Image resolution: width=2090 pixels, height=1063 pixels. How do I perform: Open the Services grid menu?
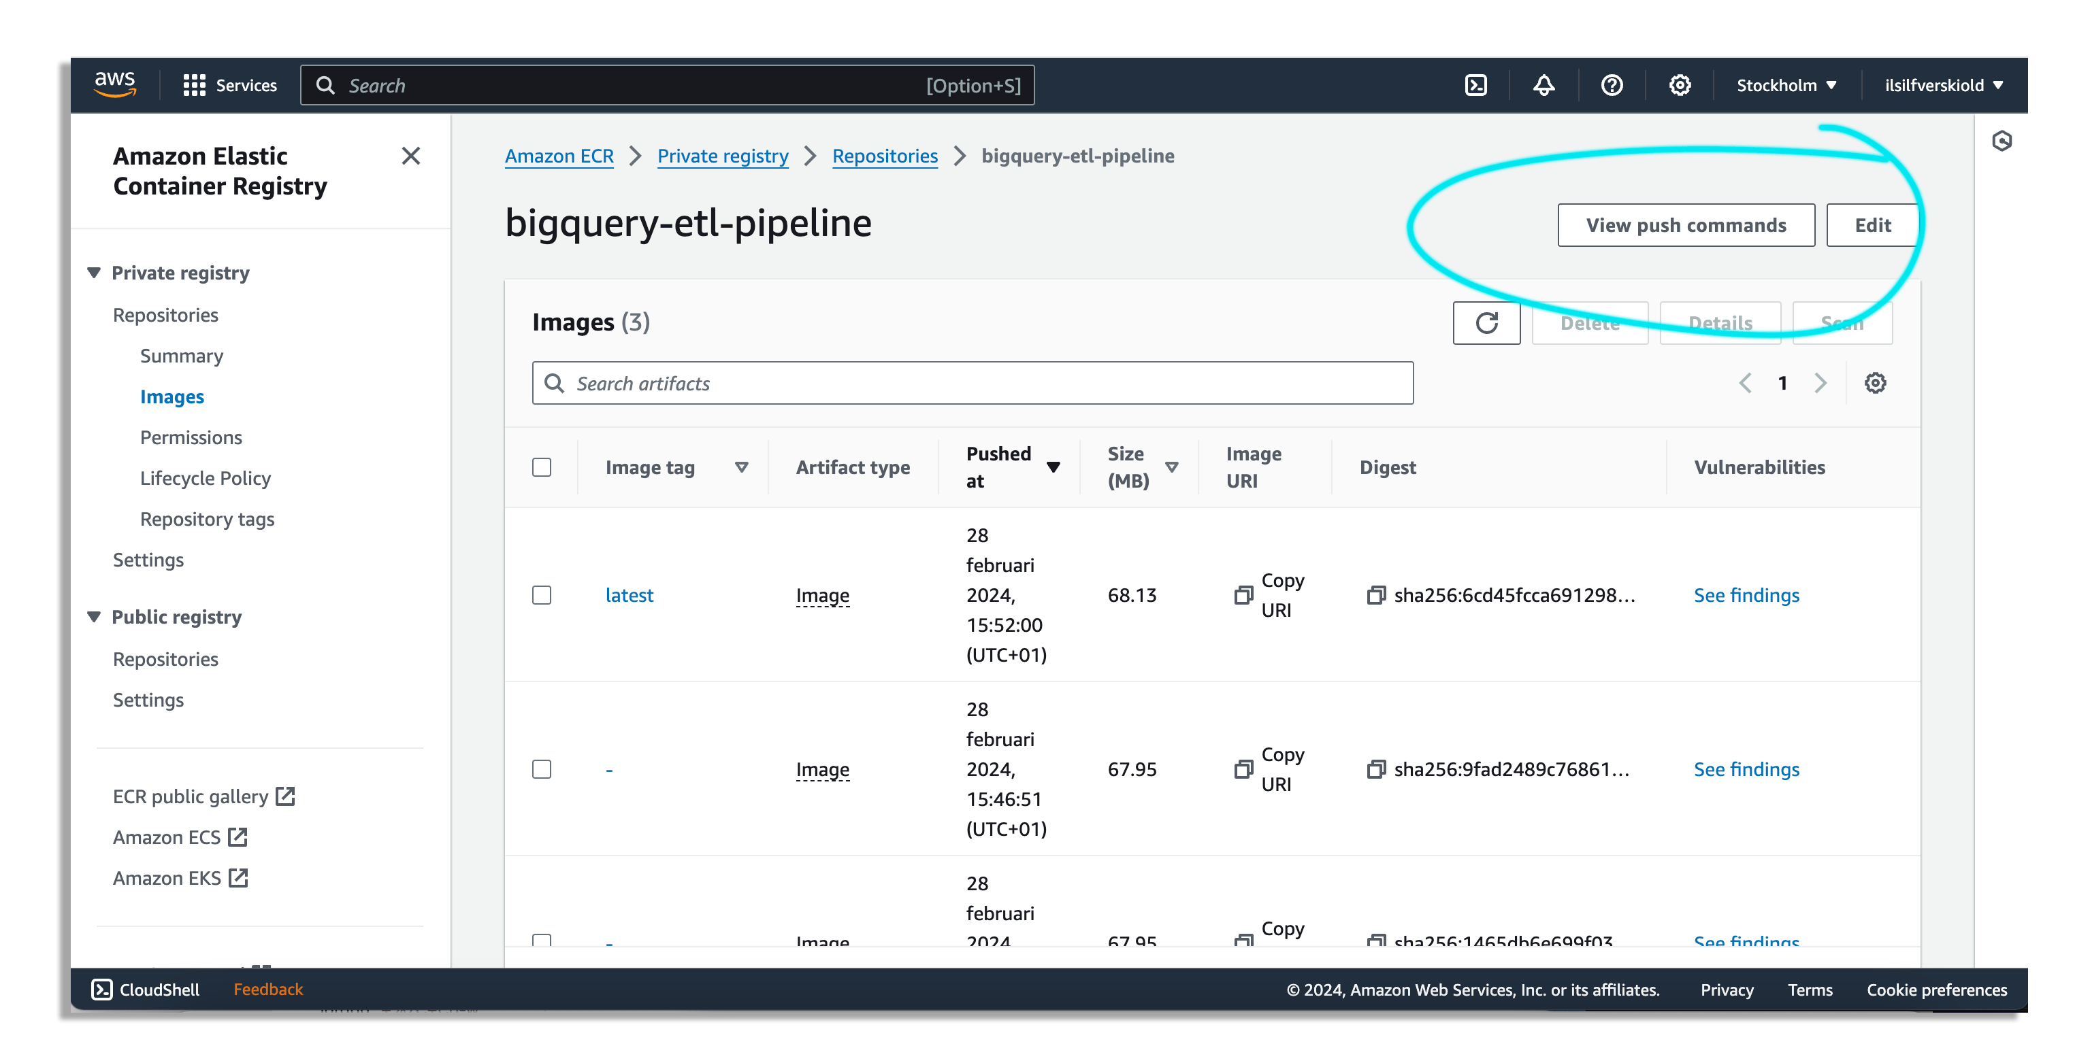coord(194,85)
